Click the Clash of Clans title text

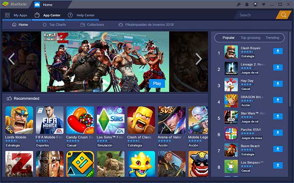tap(139, 137)
